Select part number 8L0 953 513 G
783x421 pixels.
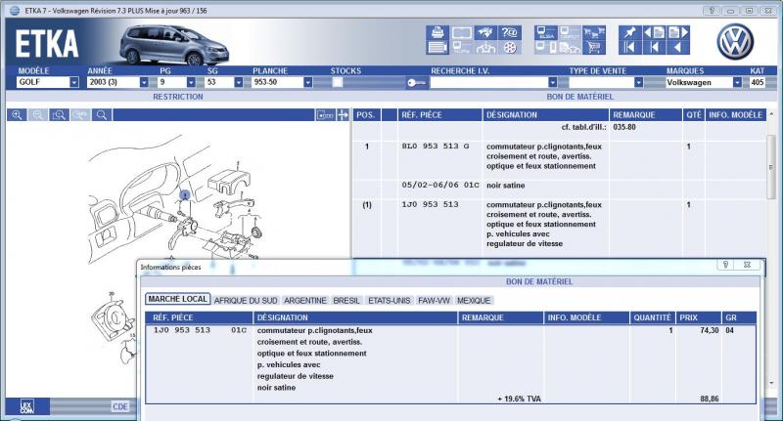tap(436, 147)
